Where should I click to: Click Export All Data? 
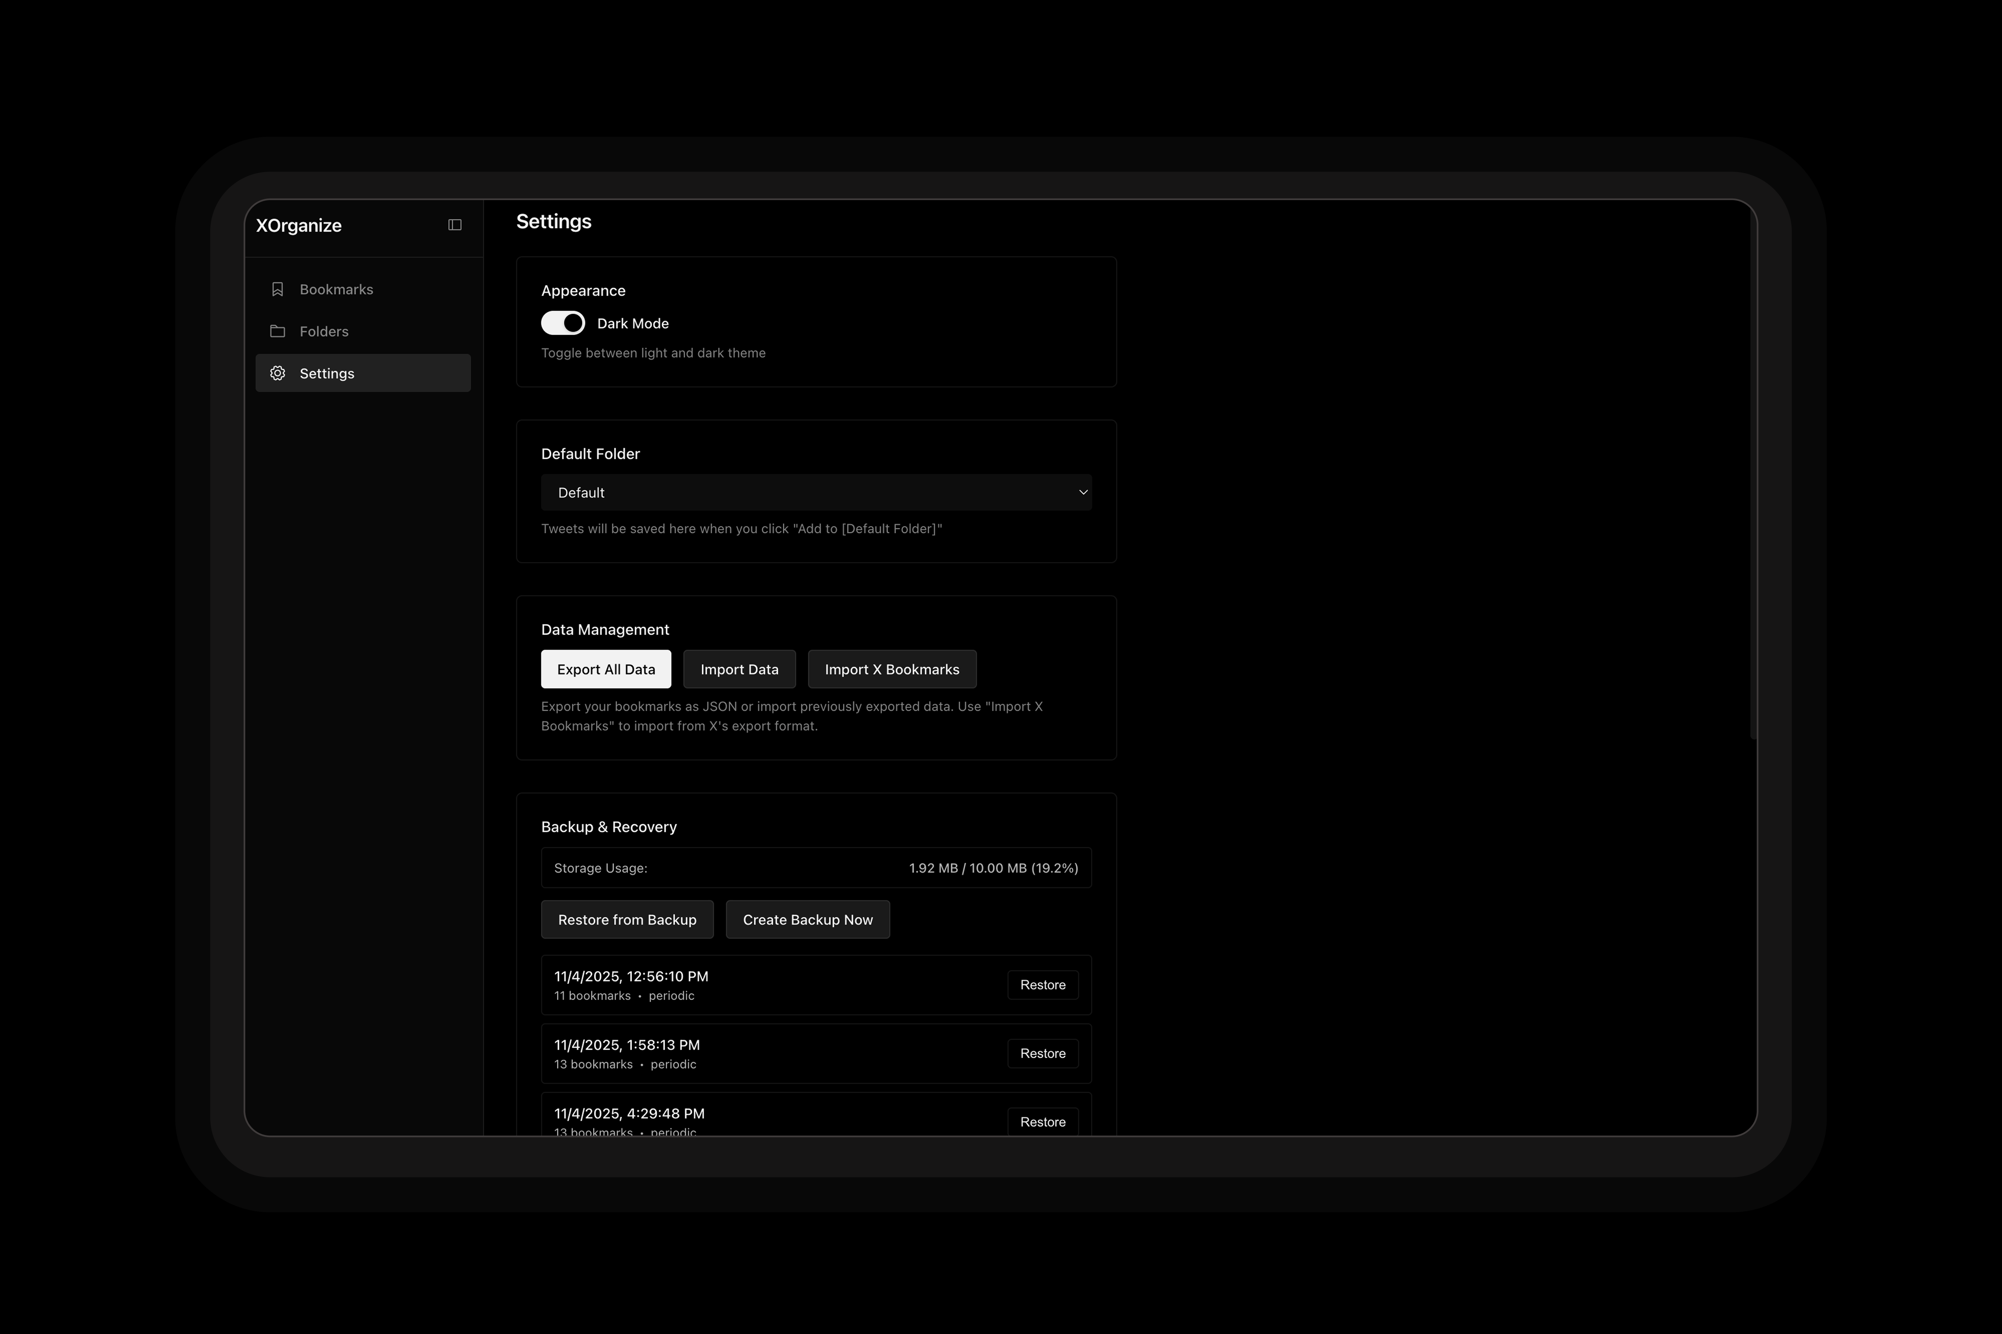tap(605, 669)
